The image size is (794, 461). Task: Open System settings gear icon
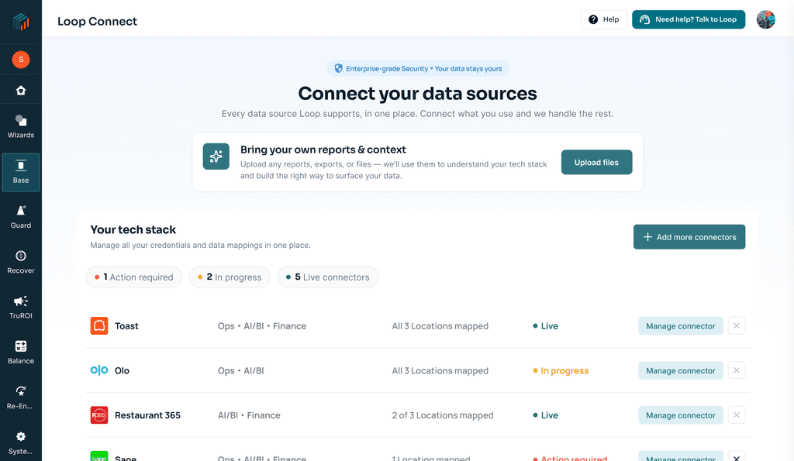coord(21,436)
